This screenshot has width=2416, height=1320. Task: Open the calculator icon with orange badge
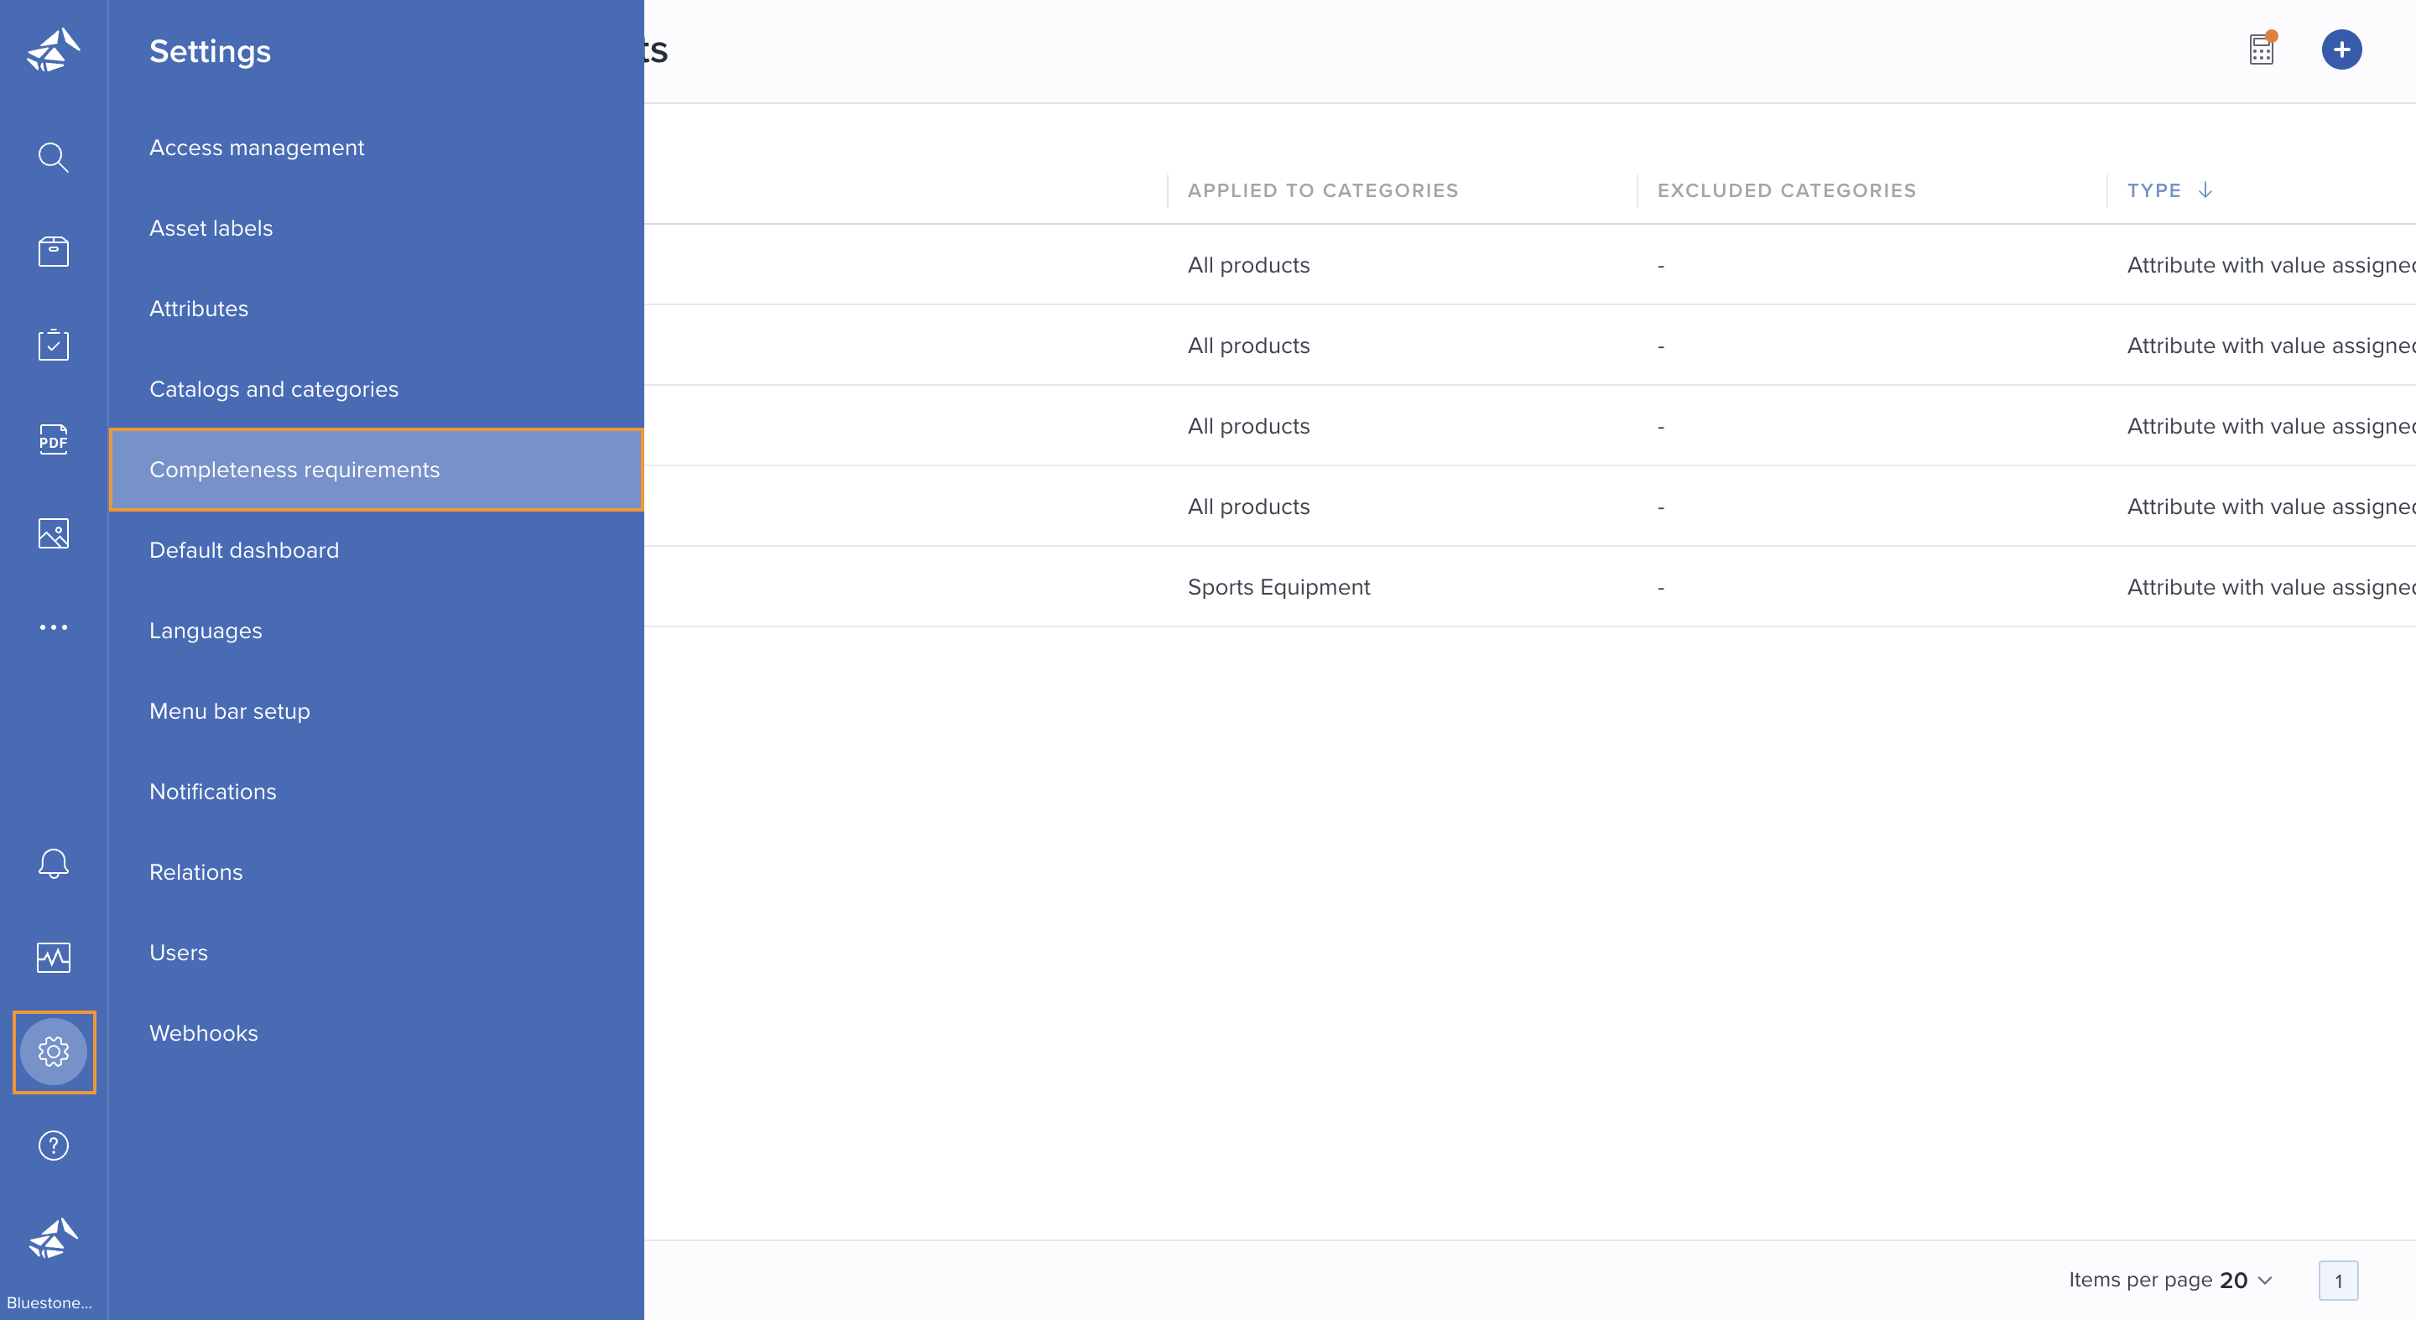coord(2262,49)
